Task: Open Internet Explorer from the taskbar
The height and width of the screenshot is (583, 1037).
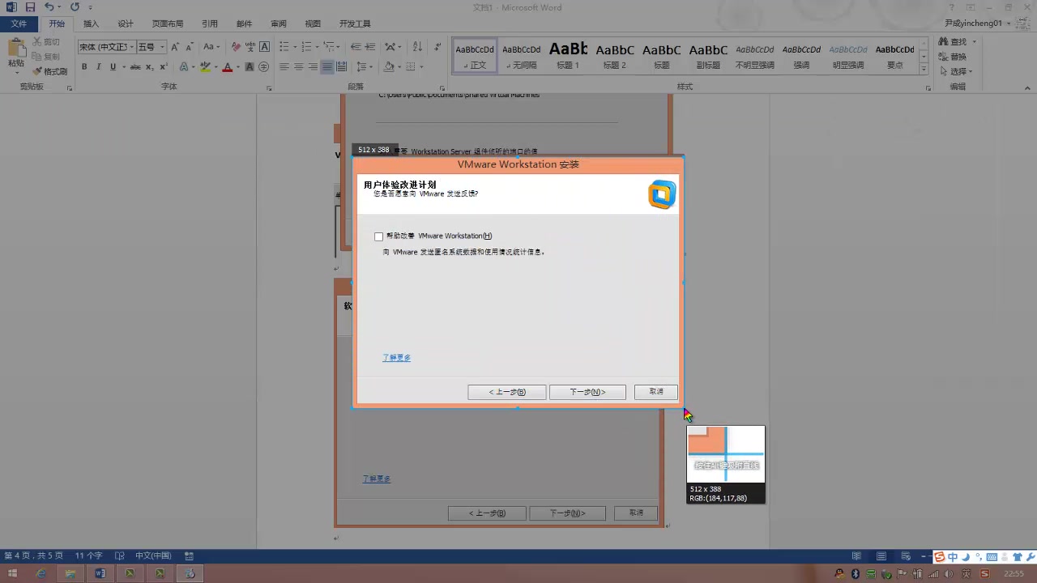Action: coord(41,573)
